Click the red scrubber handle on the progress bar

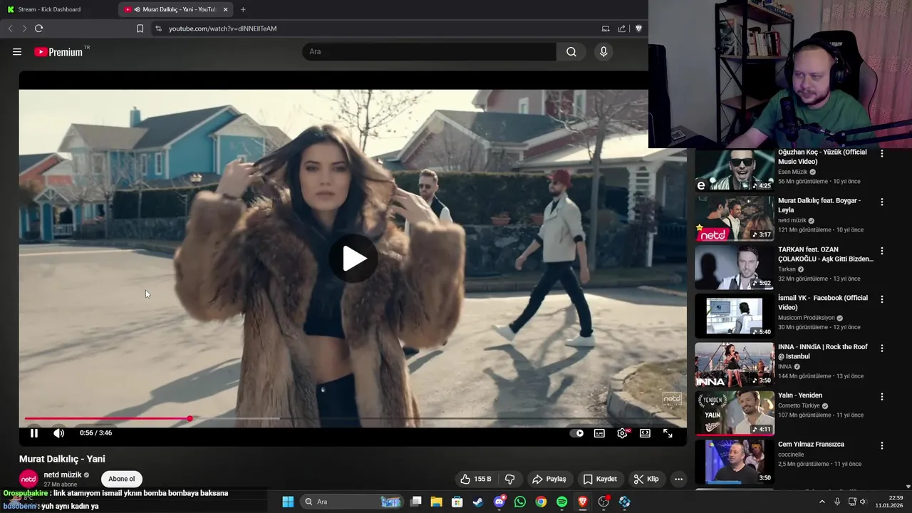click(190, 418)
